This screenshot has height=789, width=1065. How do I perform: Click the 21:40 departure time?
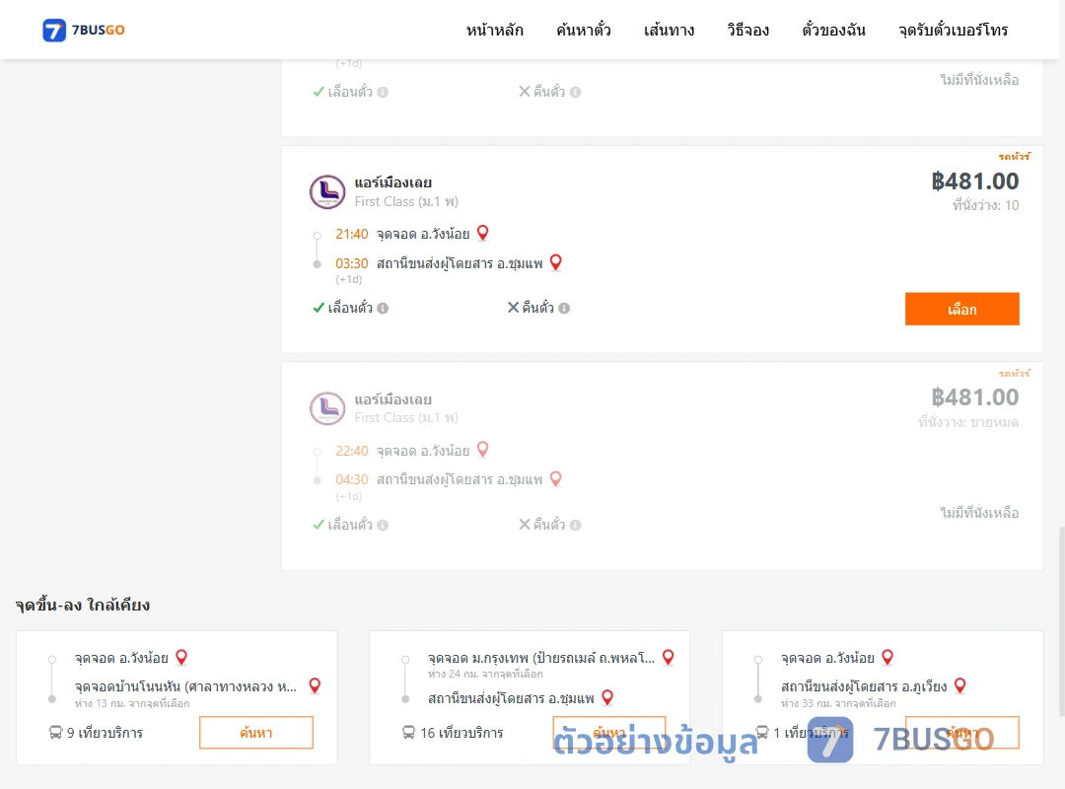[x=352, y=234]
